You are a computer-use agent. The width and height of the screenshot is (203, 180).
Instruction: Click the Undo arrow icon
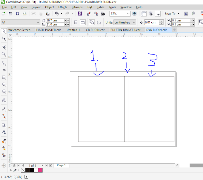pos(57,13)
